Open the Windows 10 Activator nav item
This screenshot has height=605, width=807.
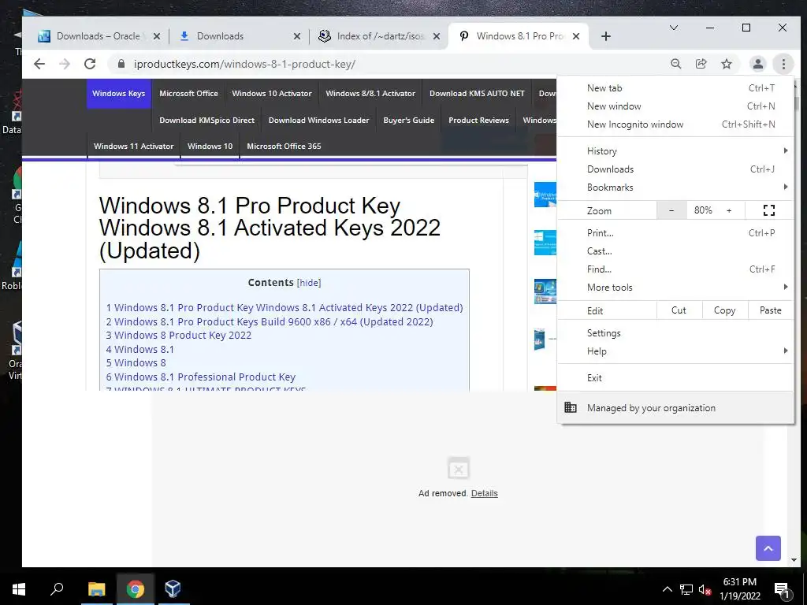[x=272, y=93]
